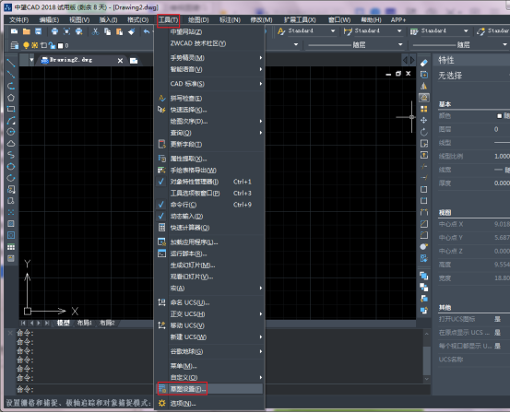Select the Rectangle draw tool
The height and width of the screenshot is (413, 510).
11,109
